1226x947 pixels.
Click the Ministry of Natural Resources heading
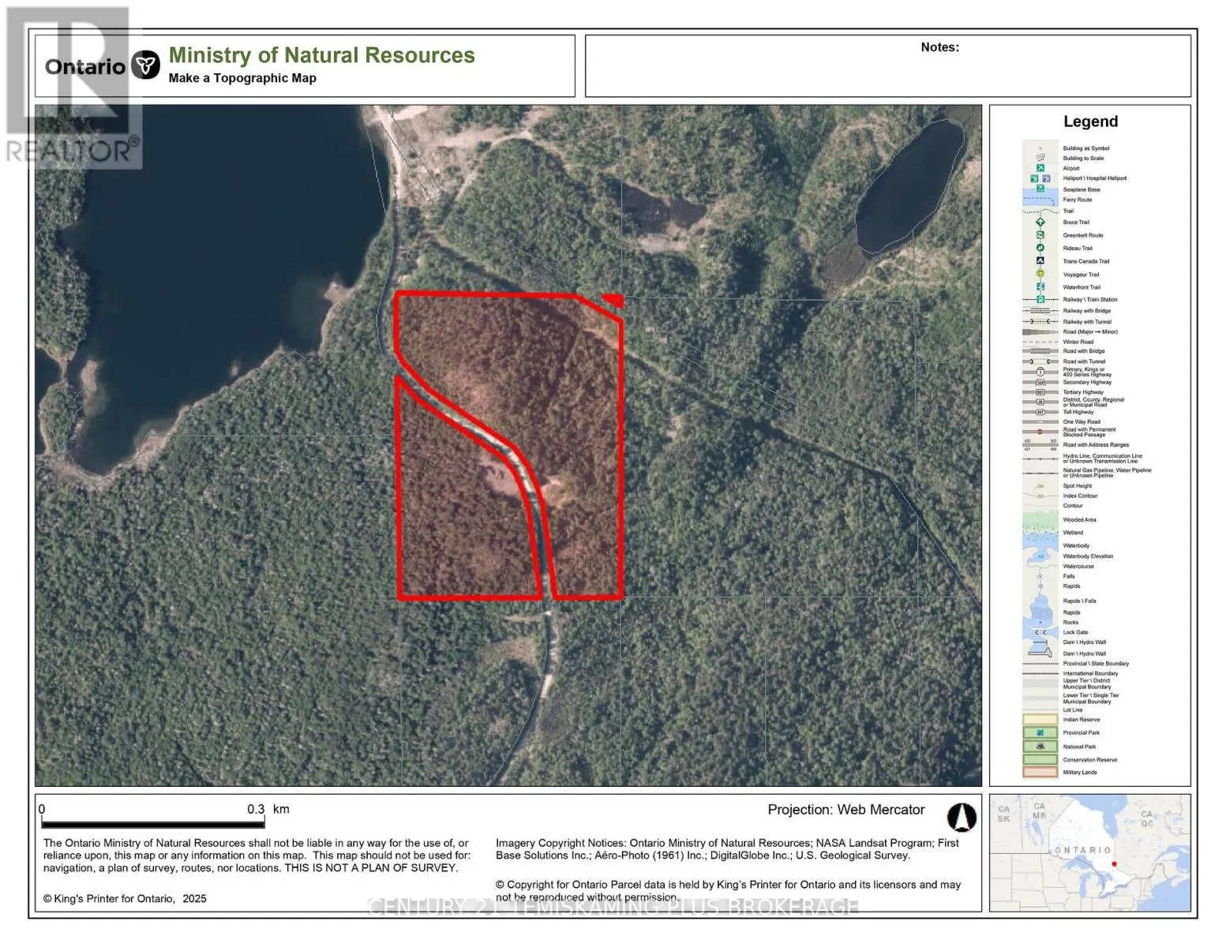(321, 55)
